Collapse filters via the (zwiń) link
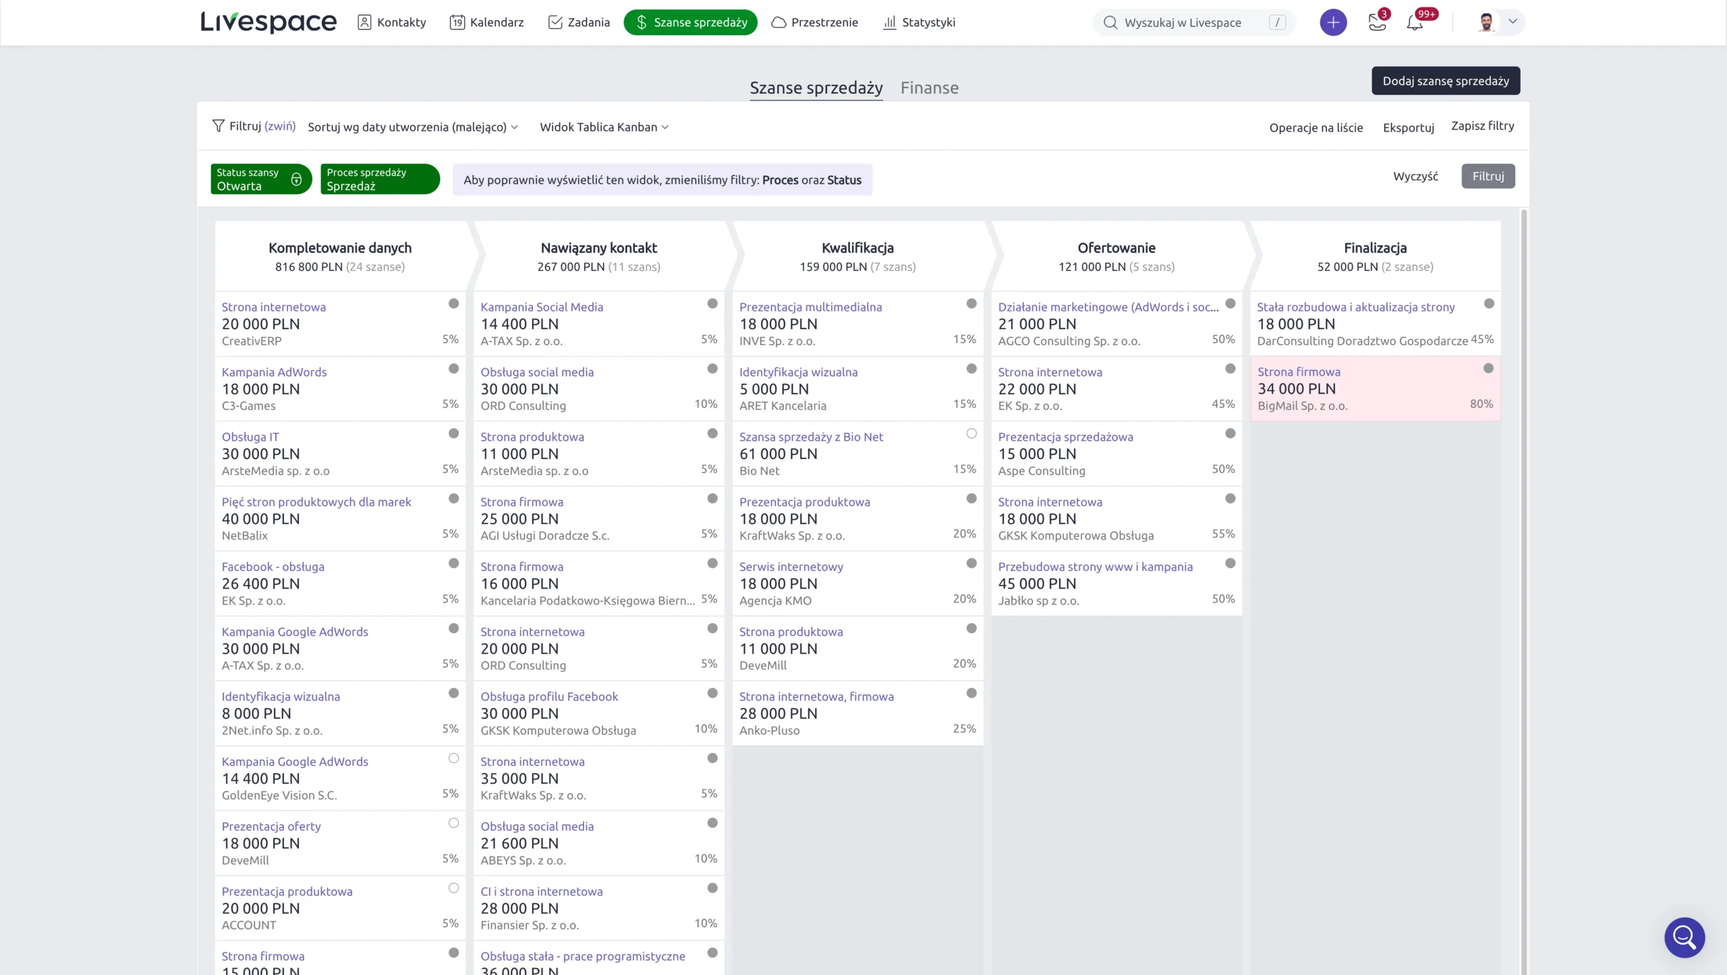Image resolution: width=1727 pixels, height=975 pixels. (x=279, y=126)
